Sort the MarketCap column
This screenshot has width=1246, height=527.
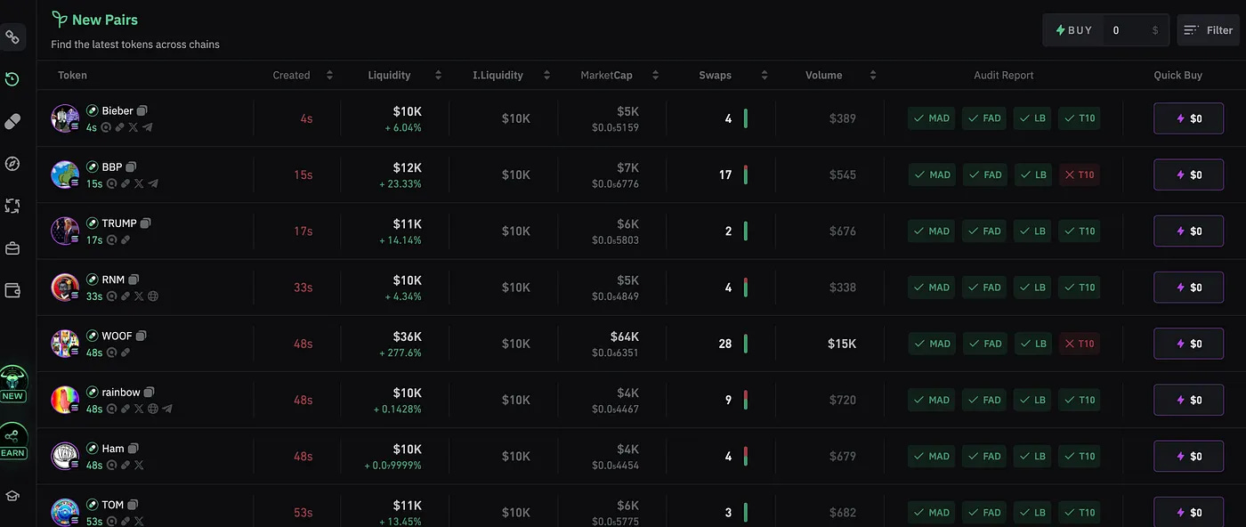point(656,75)
